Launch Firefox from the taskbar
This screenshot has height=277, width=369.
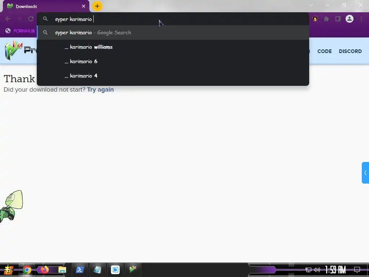44,269
